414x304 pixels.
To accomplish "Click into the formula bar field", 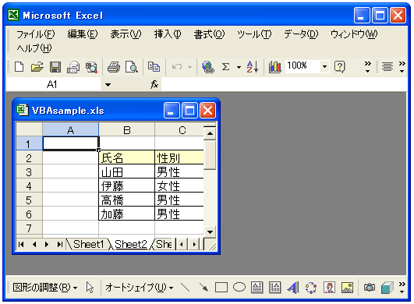I will point(284,84).
